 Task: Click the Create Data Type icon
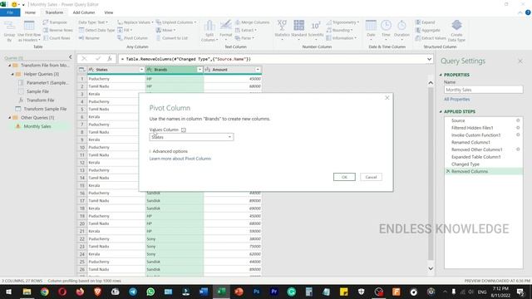[x=456, y=26]
